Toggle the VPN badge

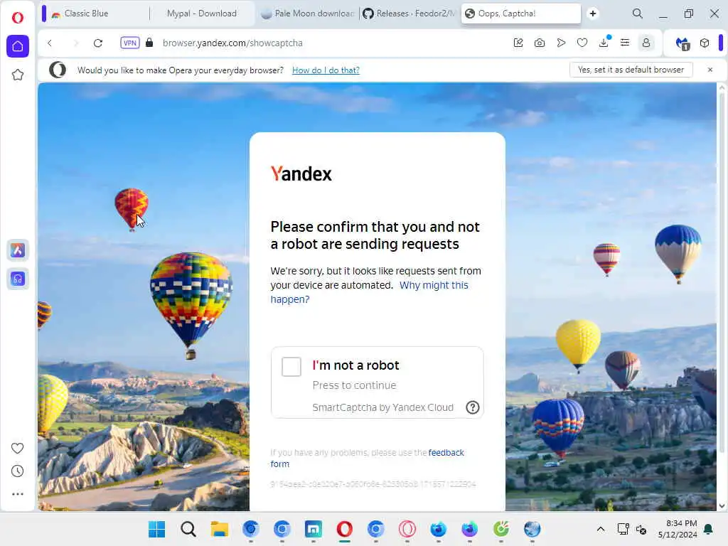click(129, 43)
